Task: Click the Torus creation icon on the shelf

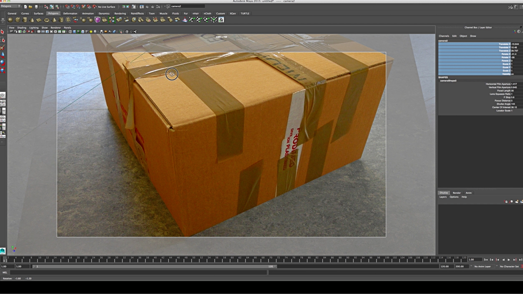Action: (x=46, y=20)
